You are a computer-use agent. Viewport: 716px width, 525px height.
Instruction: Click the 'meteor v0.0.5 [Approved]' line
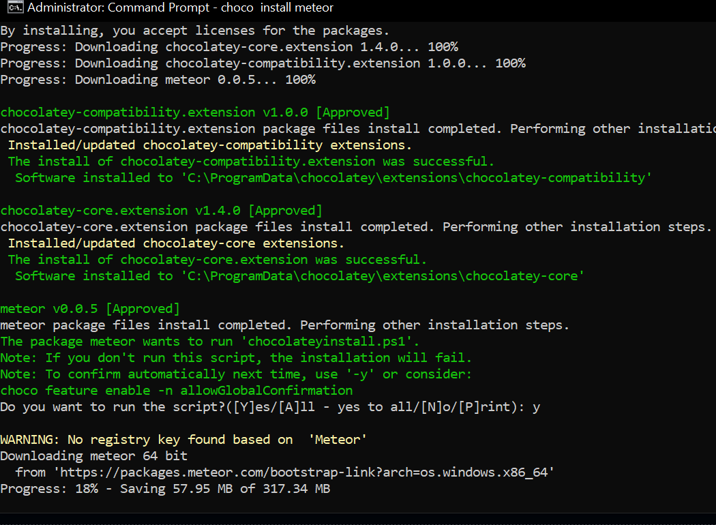tap(90, 308)
